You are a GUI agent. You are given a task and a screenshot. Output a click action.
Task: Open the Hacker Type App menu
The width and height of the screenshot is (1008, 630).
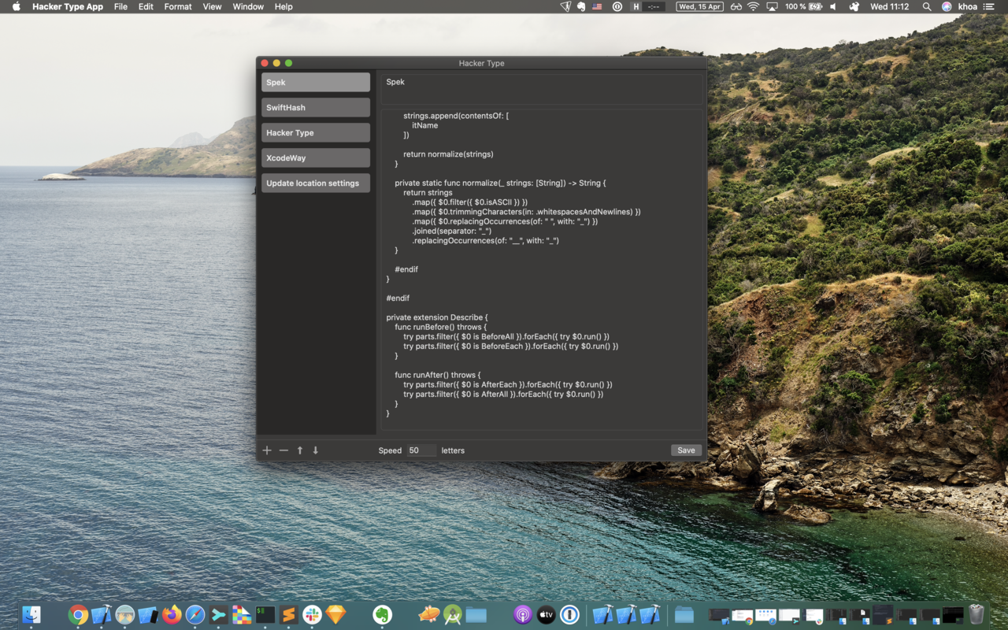tap(68, 6)
